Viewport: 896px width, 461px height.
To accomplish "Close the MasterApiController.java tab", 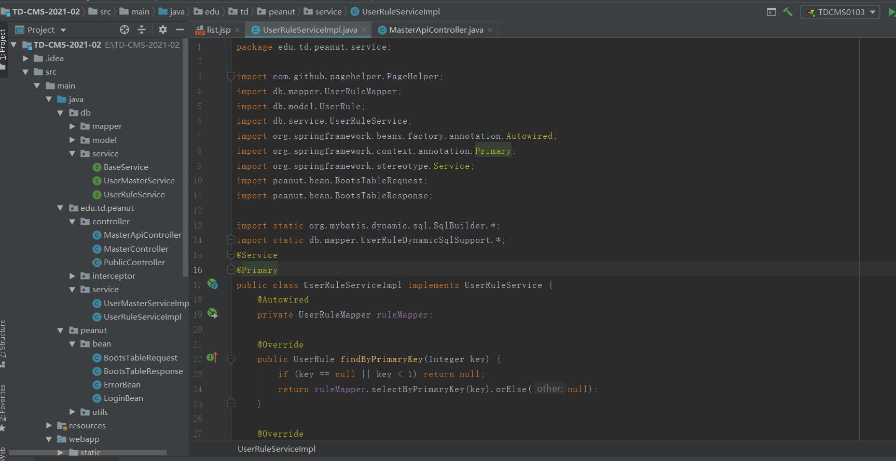I will coord(490,30).
